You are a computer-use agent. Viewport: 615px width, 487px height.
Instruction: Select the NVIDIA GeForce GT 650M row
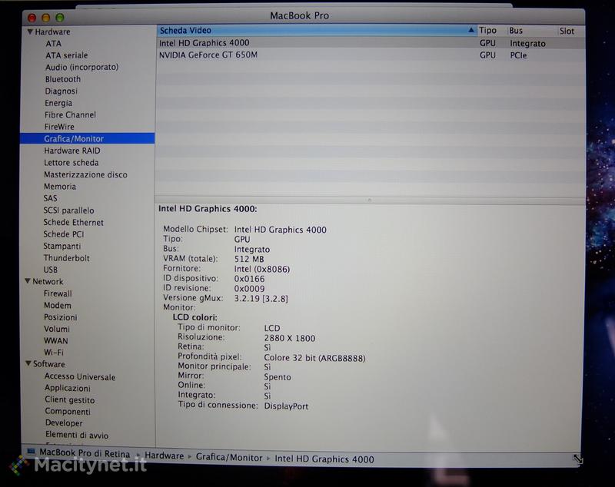[x=371, y=55]
